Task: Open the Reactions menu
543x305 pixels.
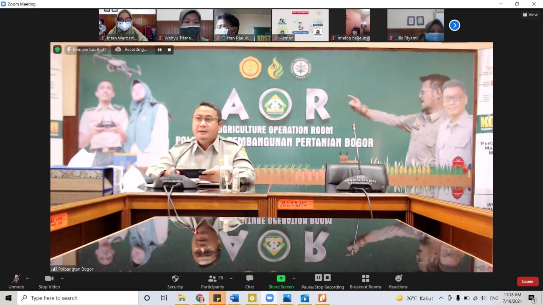Action: [x=398, y=281]
